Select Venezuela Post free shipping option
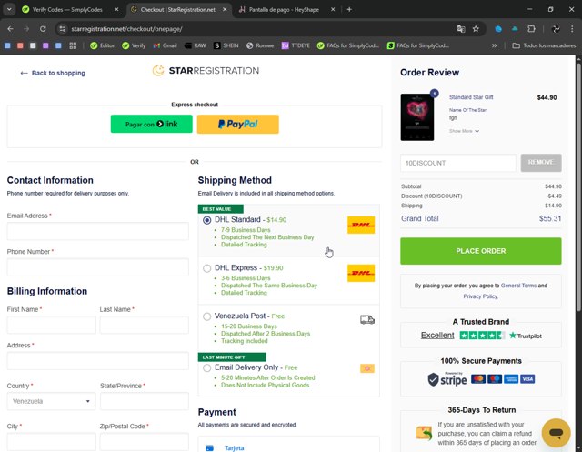Screen dimensions: 582x452 [207, 316]
